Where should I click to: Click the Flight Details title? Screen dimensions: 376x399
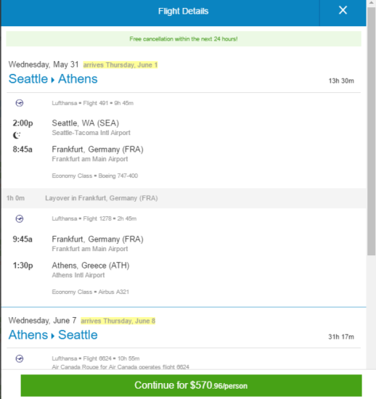pos(184,11)
